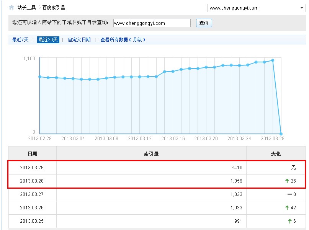Screen dimensions: 309x230
Task: Open the site selector dropdown www.chenggongyi.com
Action: (257, 8)
